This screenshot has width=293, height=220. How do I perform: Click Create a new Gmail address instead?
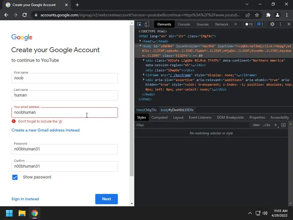pyautogui.click(x=45, y=130)
